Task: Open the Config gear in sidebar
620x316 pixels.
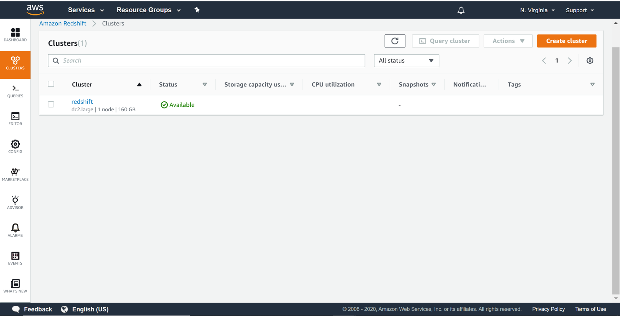Action: click(x=15, y=146)
